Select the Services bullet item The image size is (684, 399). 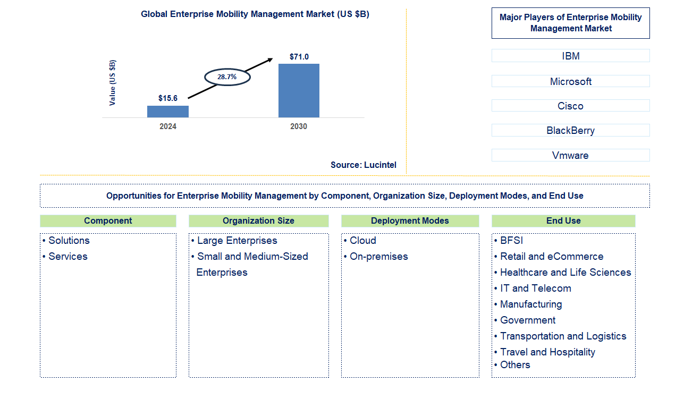click(x=65, y=257)
